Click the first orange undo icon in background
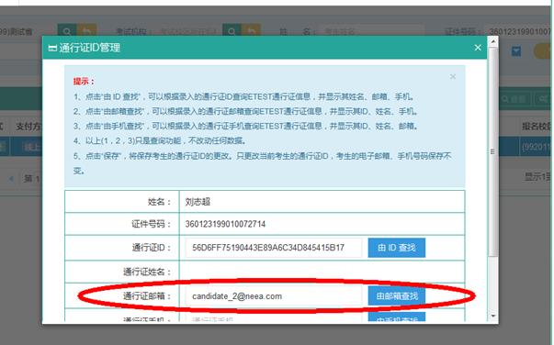The height and width of the screenshot is (345, 554). point(86,31)
